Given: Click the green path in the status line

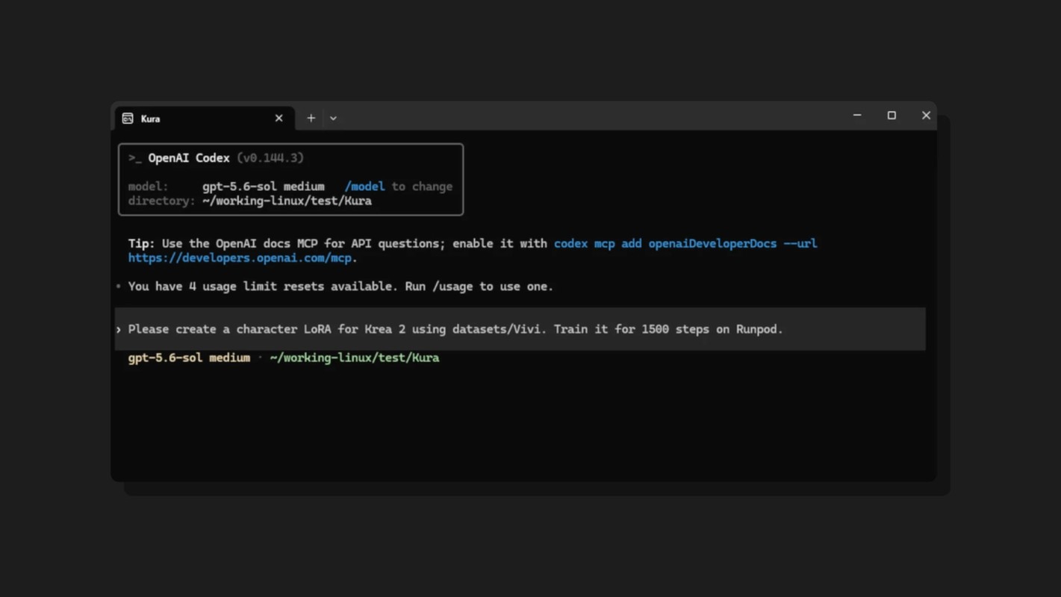Looking at the screenshot, I should 355,358.
